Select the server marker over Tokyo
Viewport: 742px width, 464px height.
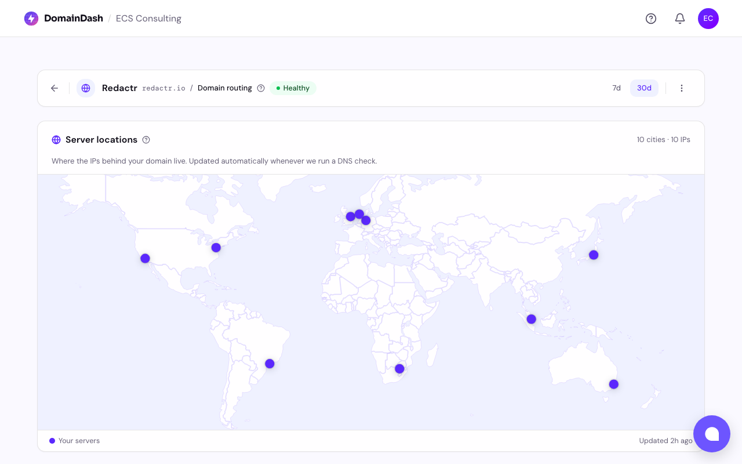593,255
